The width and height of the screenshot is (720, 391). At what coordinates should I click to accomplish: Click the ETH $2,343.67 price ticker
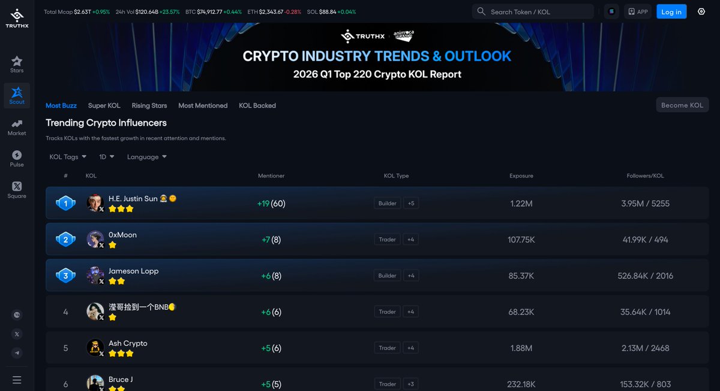click(274, 12)
